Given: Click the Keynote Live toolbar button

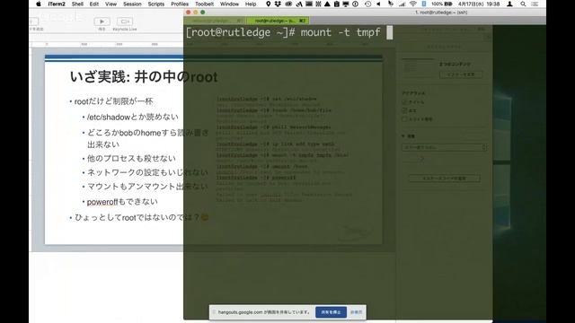Looking at the screenshot, I should tap(125, 22).
